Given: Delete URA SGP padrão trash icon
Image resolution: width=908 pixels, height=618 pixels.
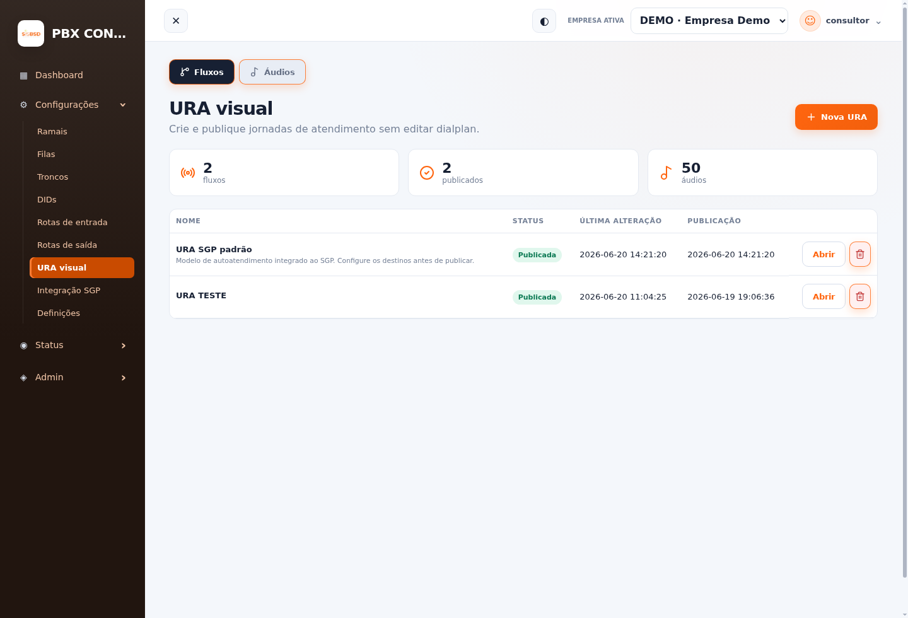Looking at the screenshot, I should 860,254.
